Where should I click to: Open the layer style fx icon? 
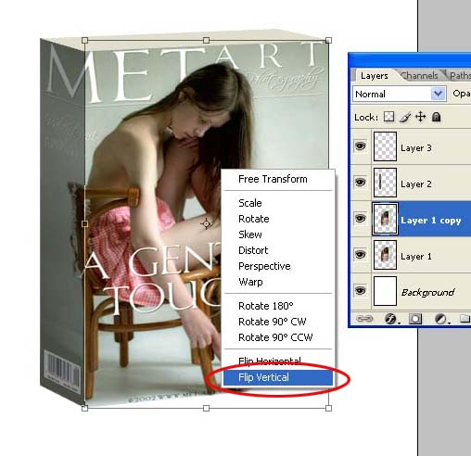391,319
